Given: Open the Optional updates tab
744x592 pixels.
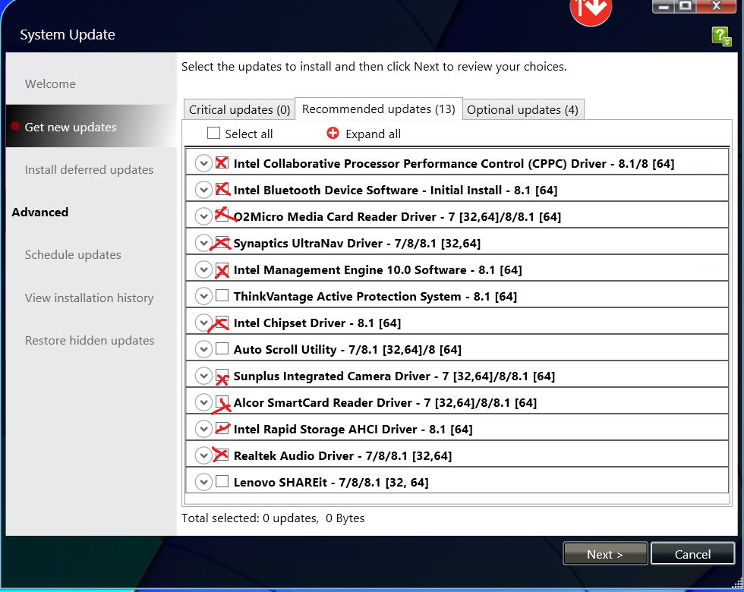Looking at the screenshot, I should point(523,109).
